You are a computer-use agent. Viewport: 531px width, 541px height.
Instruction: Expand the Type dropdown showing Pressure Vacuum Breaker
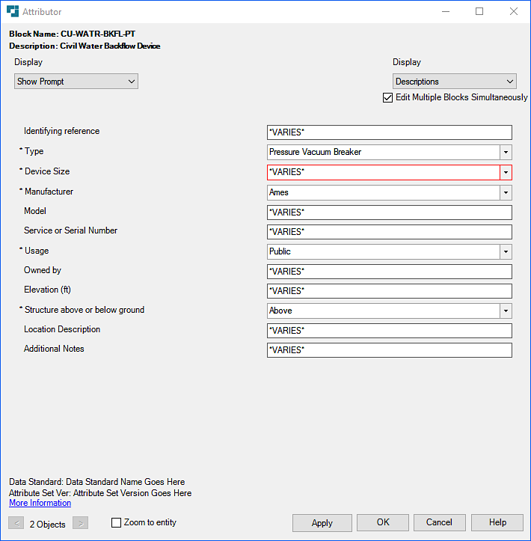(x=506, y=153)
